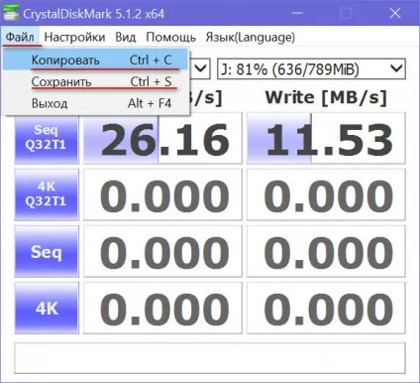This screenshot has height=383, width=420.
Task: Click the CrystalDiskMark app icon in the title bar
Action: point(11,13)
